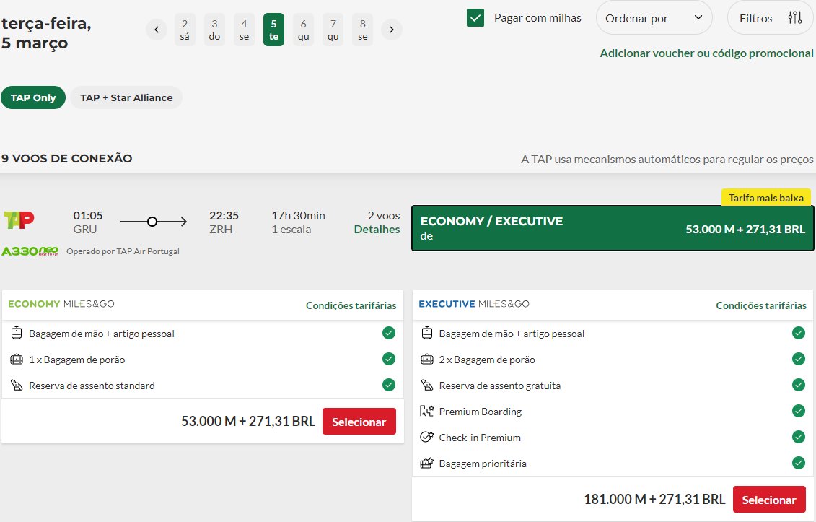This screenshot has width=816, height=522.
Task: Click green check for Check-in Premium
Action: pos(798,437)
